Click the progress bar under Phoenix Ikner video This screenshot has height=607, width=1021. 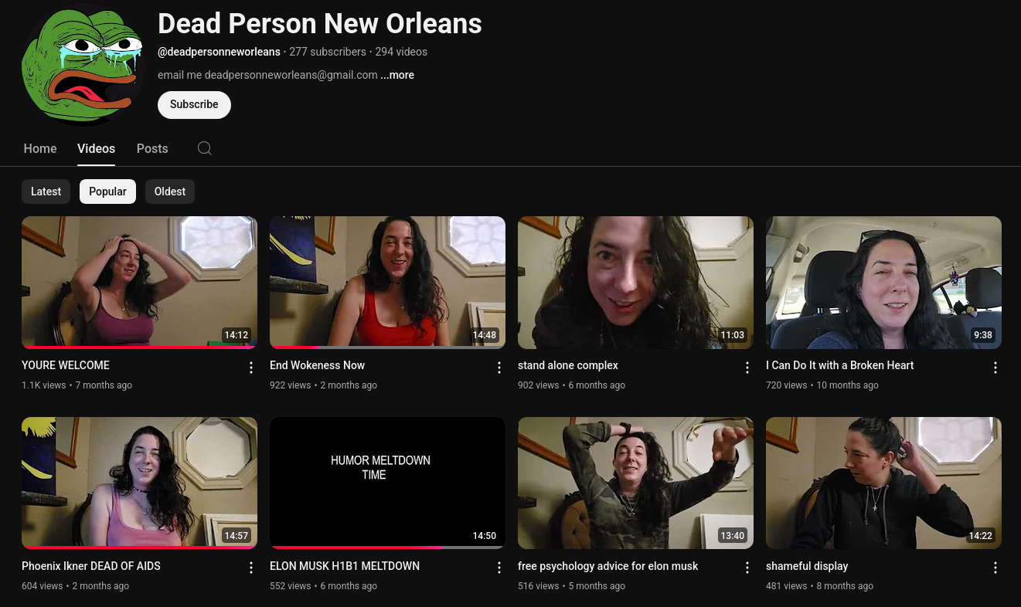(x=139, y=548)
